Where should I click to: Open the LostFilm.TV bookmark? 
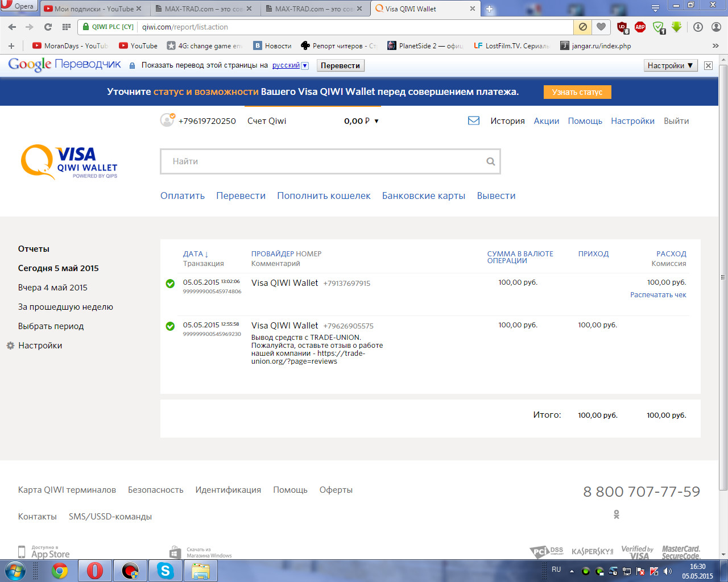point(511,46)
